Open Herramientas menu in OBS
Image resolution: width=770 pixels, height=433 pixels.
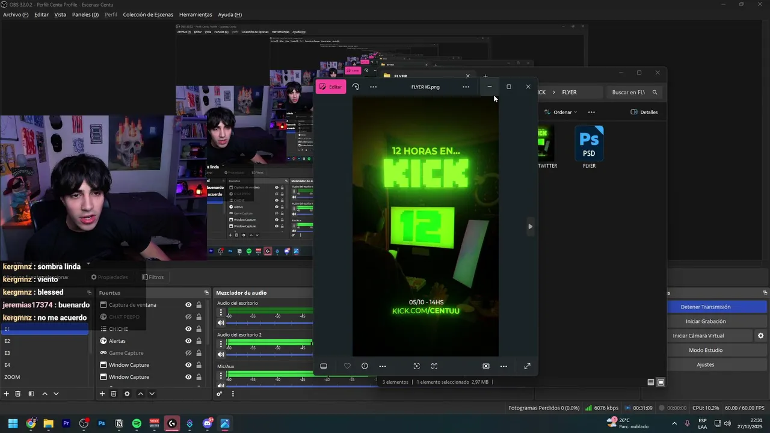196,14
